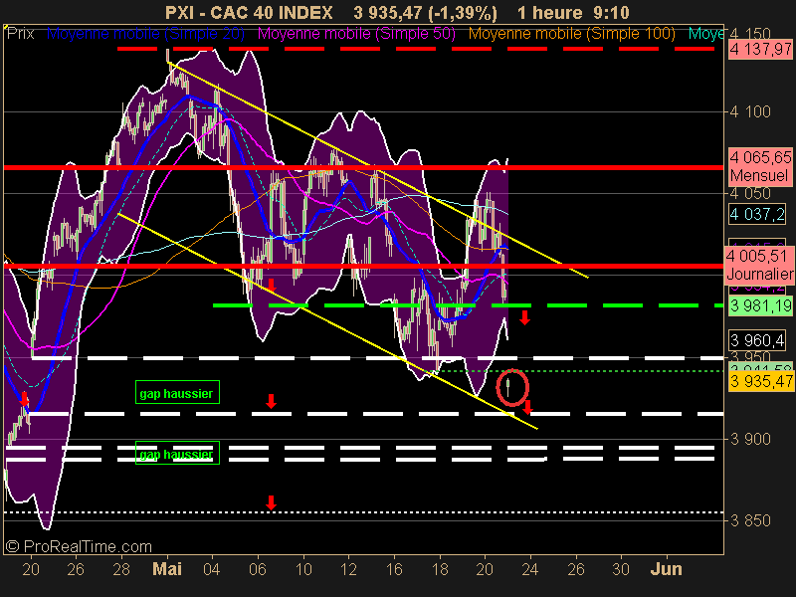Click the Moyenne mobile (Simple 20) legend

[145, 34]
